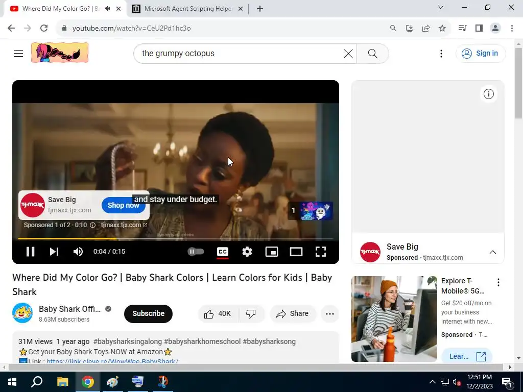Reload the current page
The width and height of the screenshot is (523, 392).
click(44, 29)
